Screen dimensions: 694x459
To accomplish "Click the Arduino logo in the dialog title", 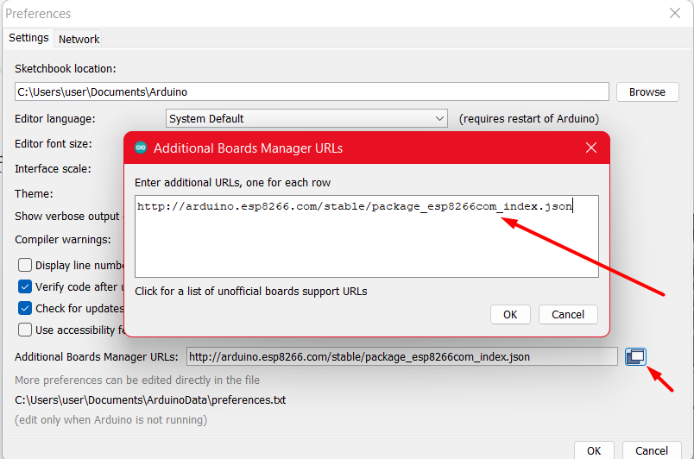I will click(x=141, y=148).
